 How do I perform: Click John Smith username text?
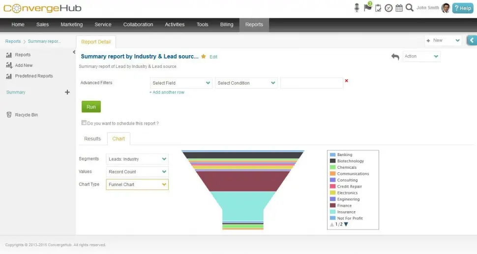click(x=427, y=8)
